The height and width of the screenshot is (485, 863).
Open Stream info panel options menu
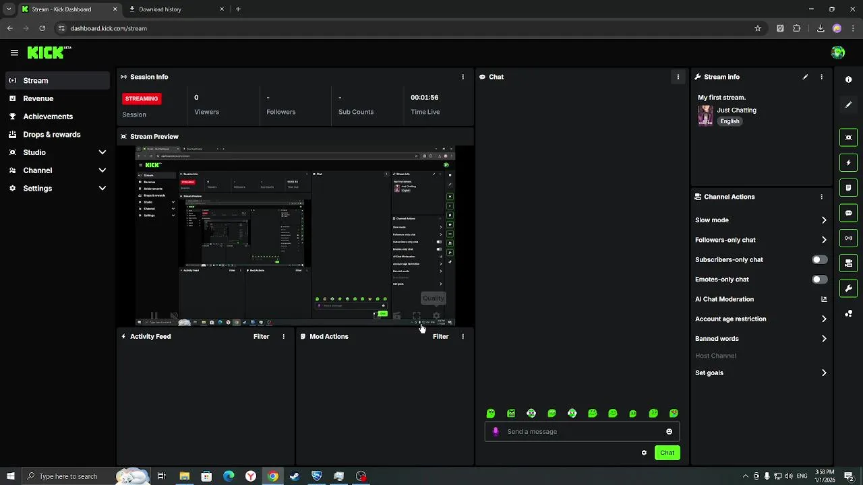point(821,77)
